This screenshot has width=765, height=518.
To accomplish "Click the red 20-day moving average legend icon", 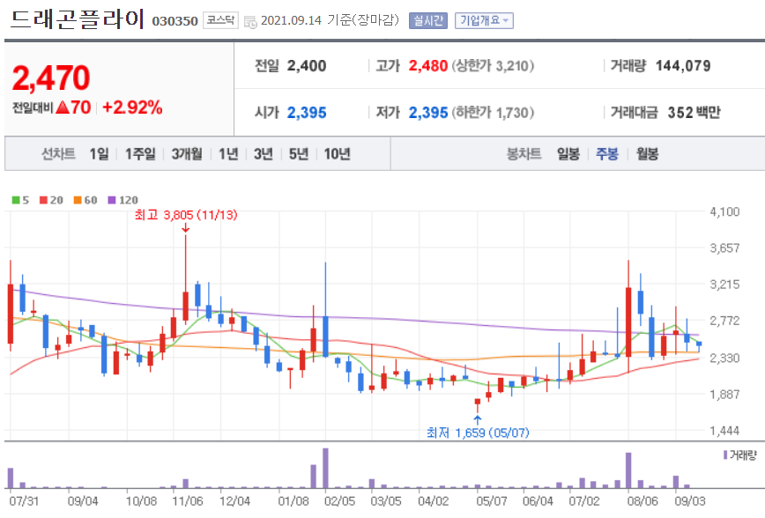I will pyautogui.click(x=42, y=200).
